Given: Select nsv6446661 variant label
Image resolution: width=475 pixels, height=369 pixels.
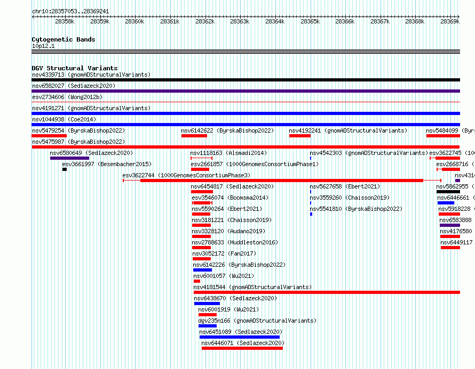Looking at the screenshot, I should point(456,198).
